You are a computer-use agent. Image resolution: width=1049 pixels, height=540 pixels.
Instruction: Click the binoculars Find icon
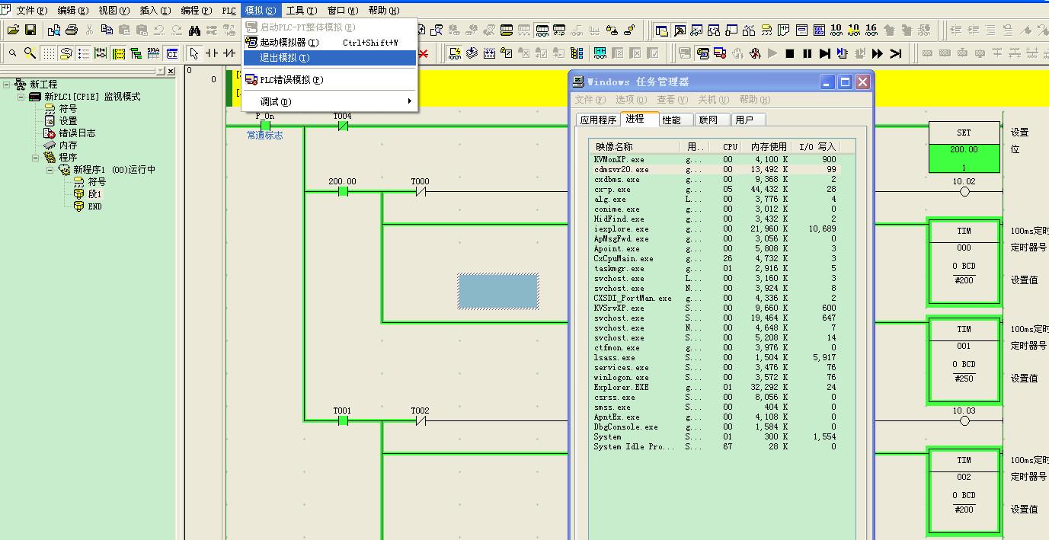click(x=194, y=30)
